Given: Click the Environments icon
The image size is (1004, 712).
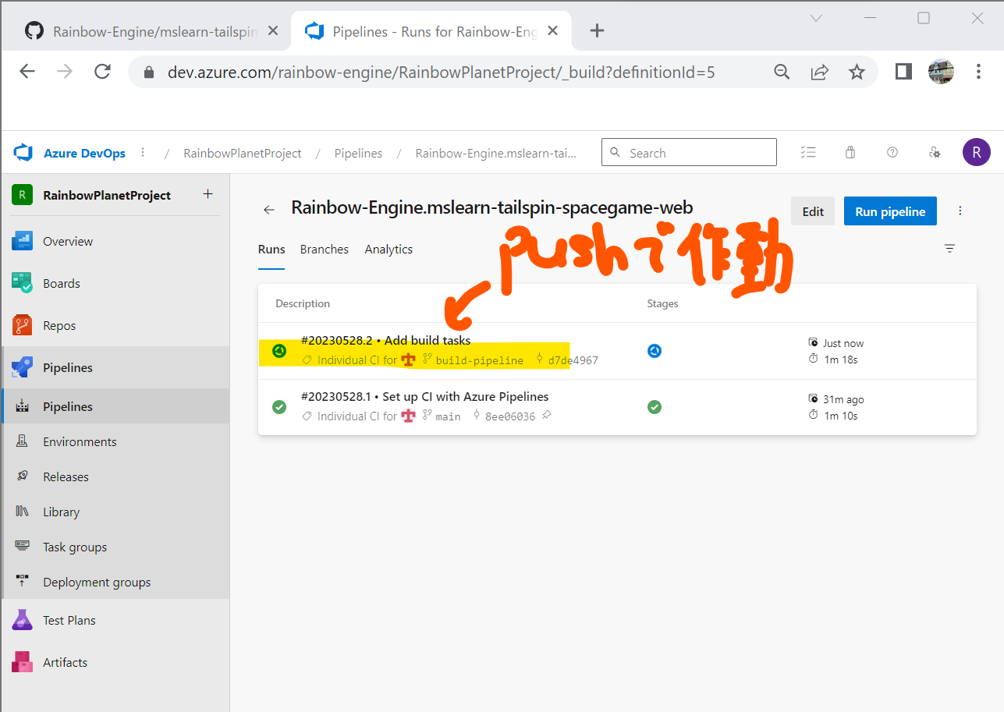Looking at the screenshot, I should click(x=22, y=442).
